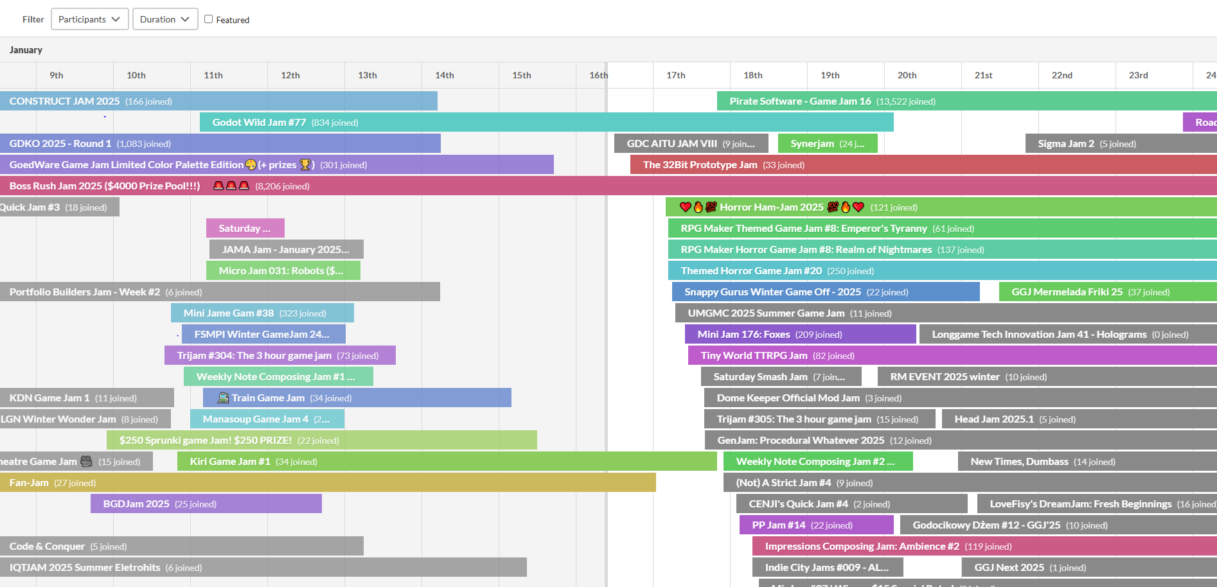
Task: Open the CONSTRUCT JAM 2025 entry
Action: pyautogui.click(x=218, y=101)
